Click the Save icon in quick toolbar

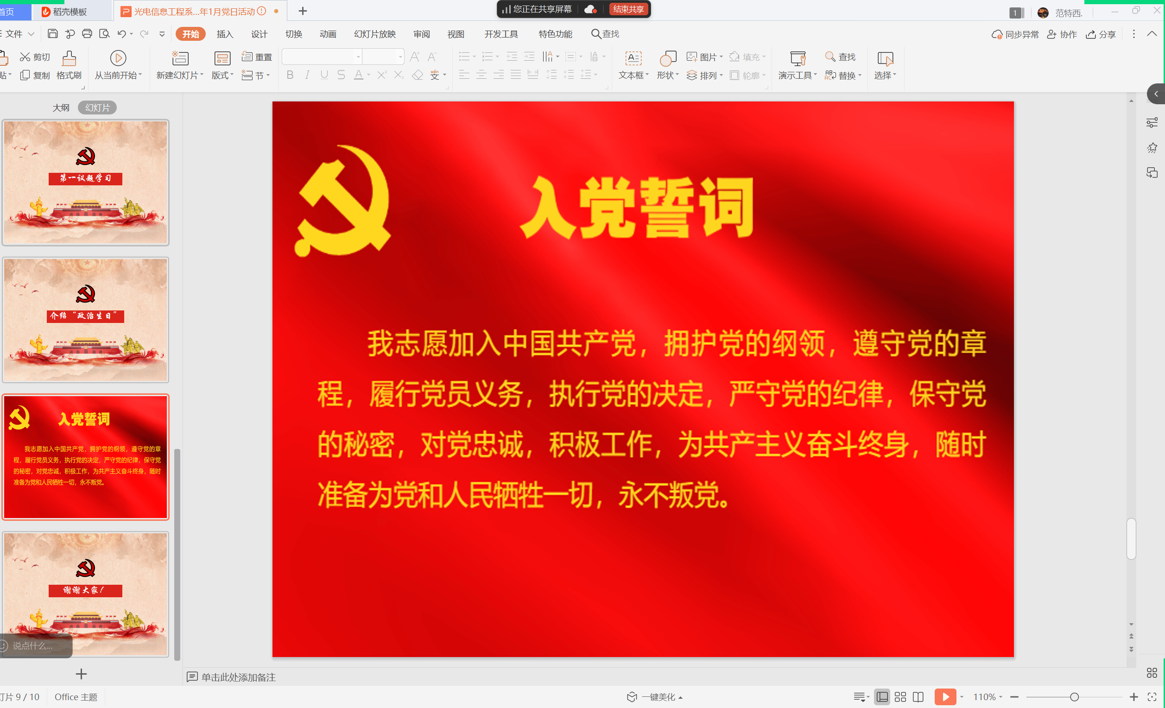[53, 33]
